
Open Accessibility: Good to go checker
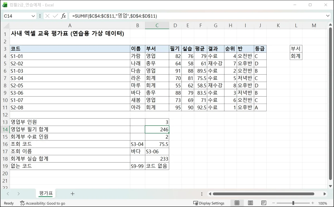pos(43,203)
